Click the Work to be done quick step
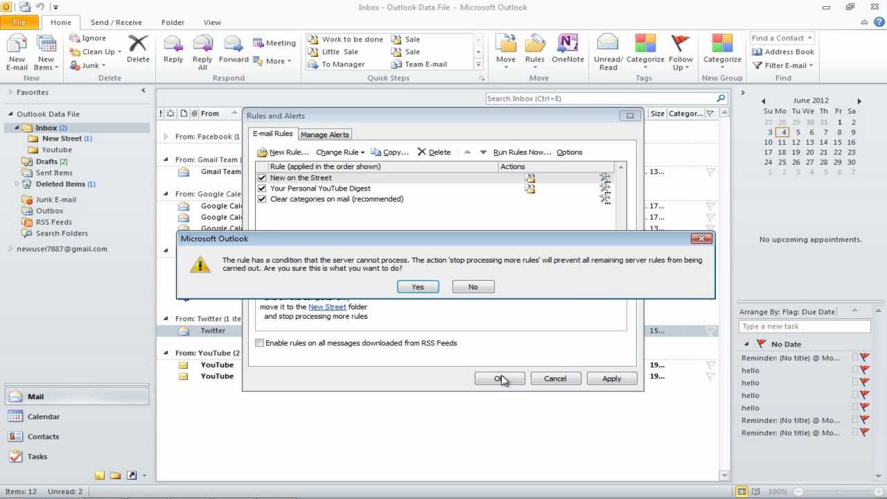 click(346, 40)
